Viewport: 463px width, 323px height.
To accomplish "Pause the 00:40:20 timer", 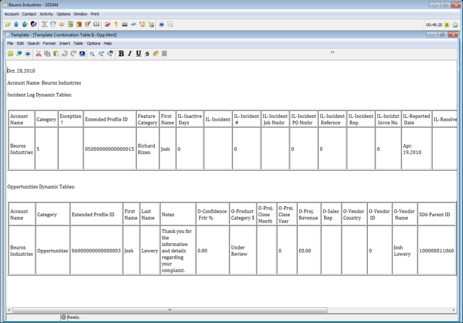I will pyautogui.click(x=447, y=25).
